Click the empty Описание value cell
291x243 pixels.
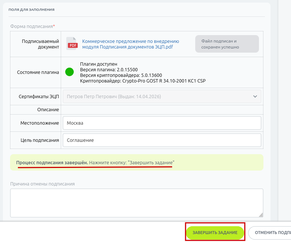coord(162,110)
